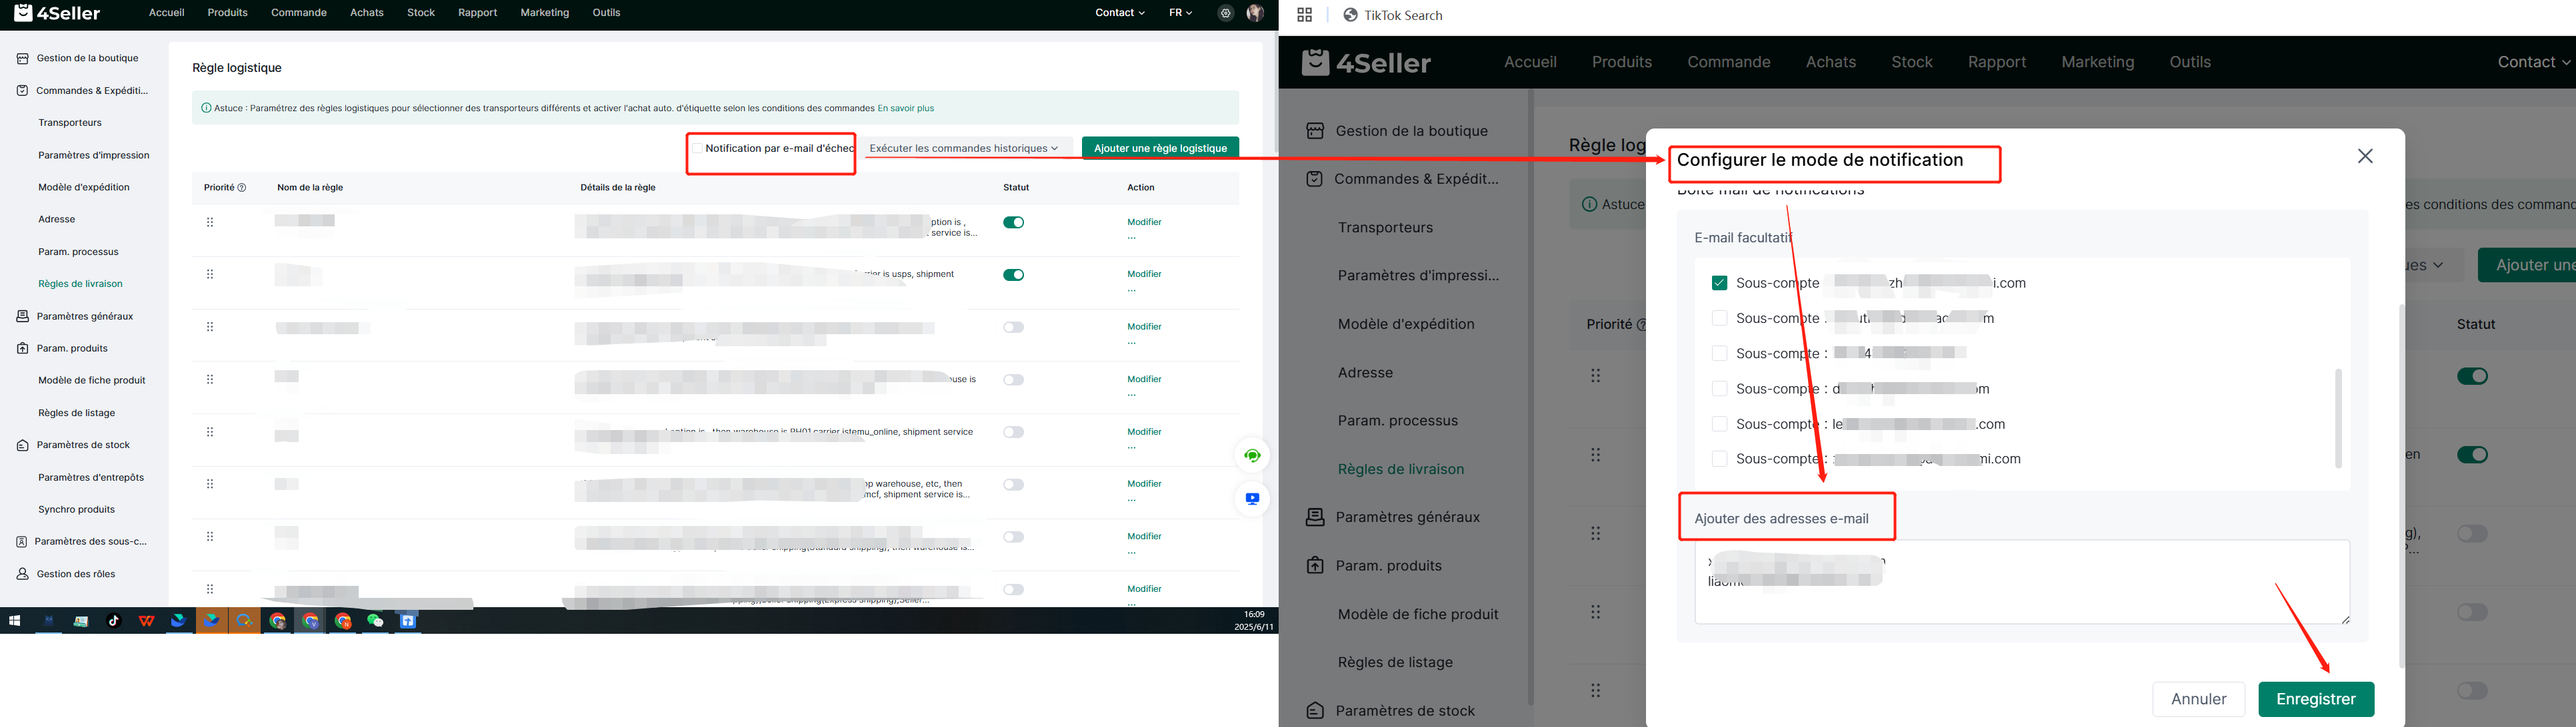The width and height of the screenshot is (2576, 727).
Task: Open the FR language dropdown
Action: tap(1180, 13)
